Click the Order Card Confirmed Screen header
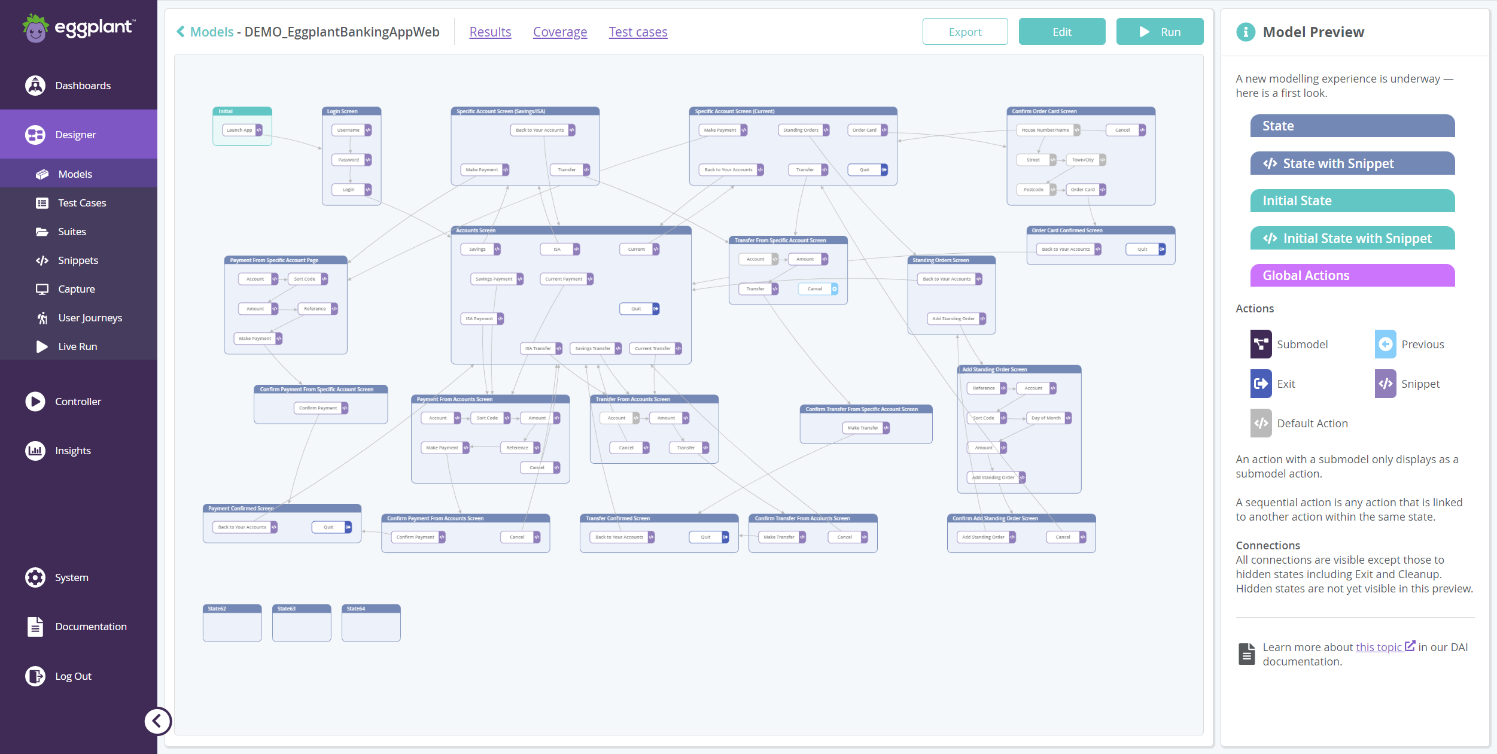Screen dimensions: 1497x754 click(x=1101, y=230)
